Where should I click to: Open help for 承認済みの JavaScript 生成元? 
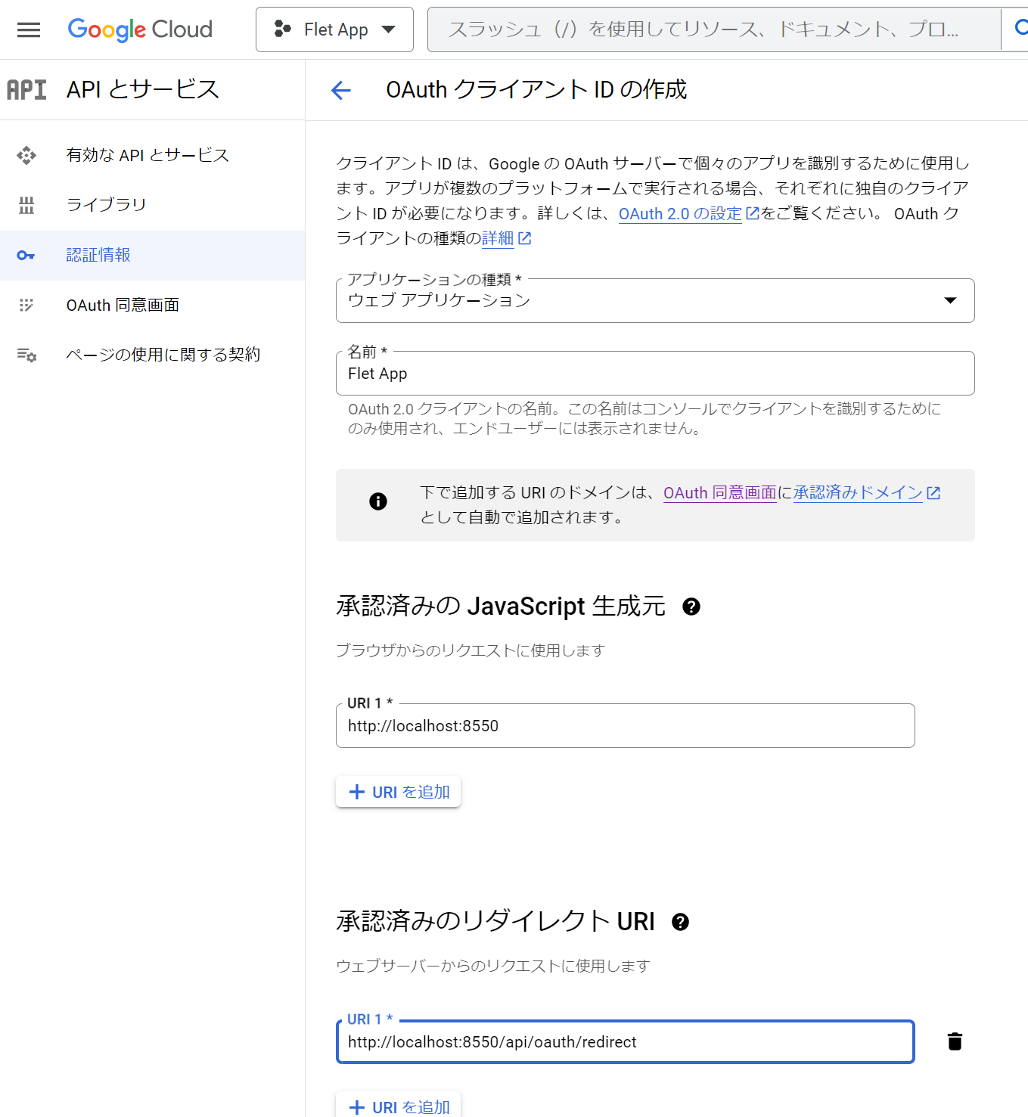point(693,607)
